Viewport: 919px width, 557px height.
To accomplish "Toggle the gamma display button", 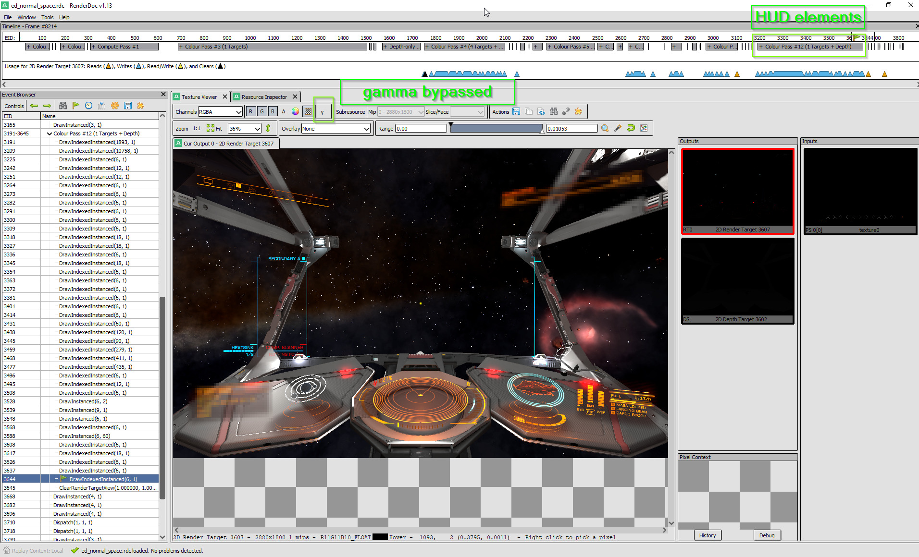I will 323,111.
